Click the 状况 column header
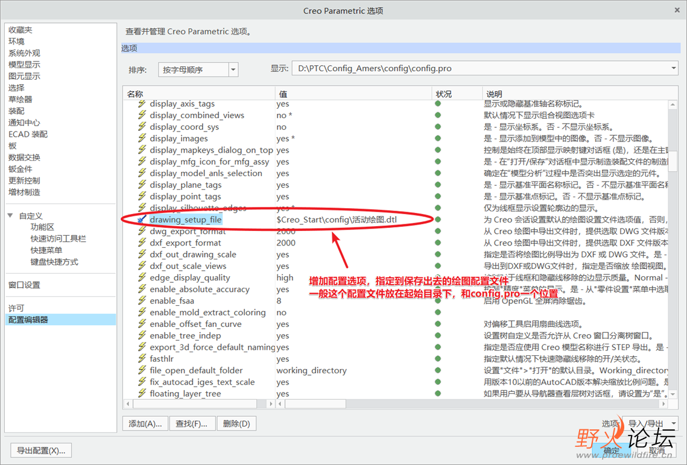687x465 pixels. [457, 94]
